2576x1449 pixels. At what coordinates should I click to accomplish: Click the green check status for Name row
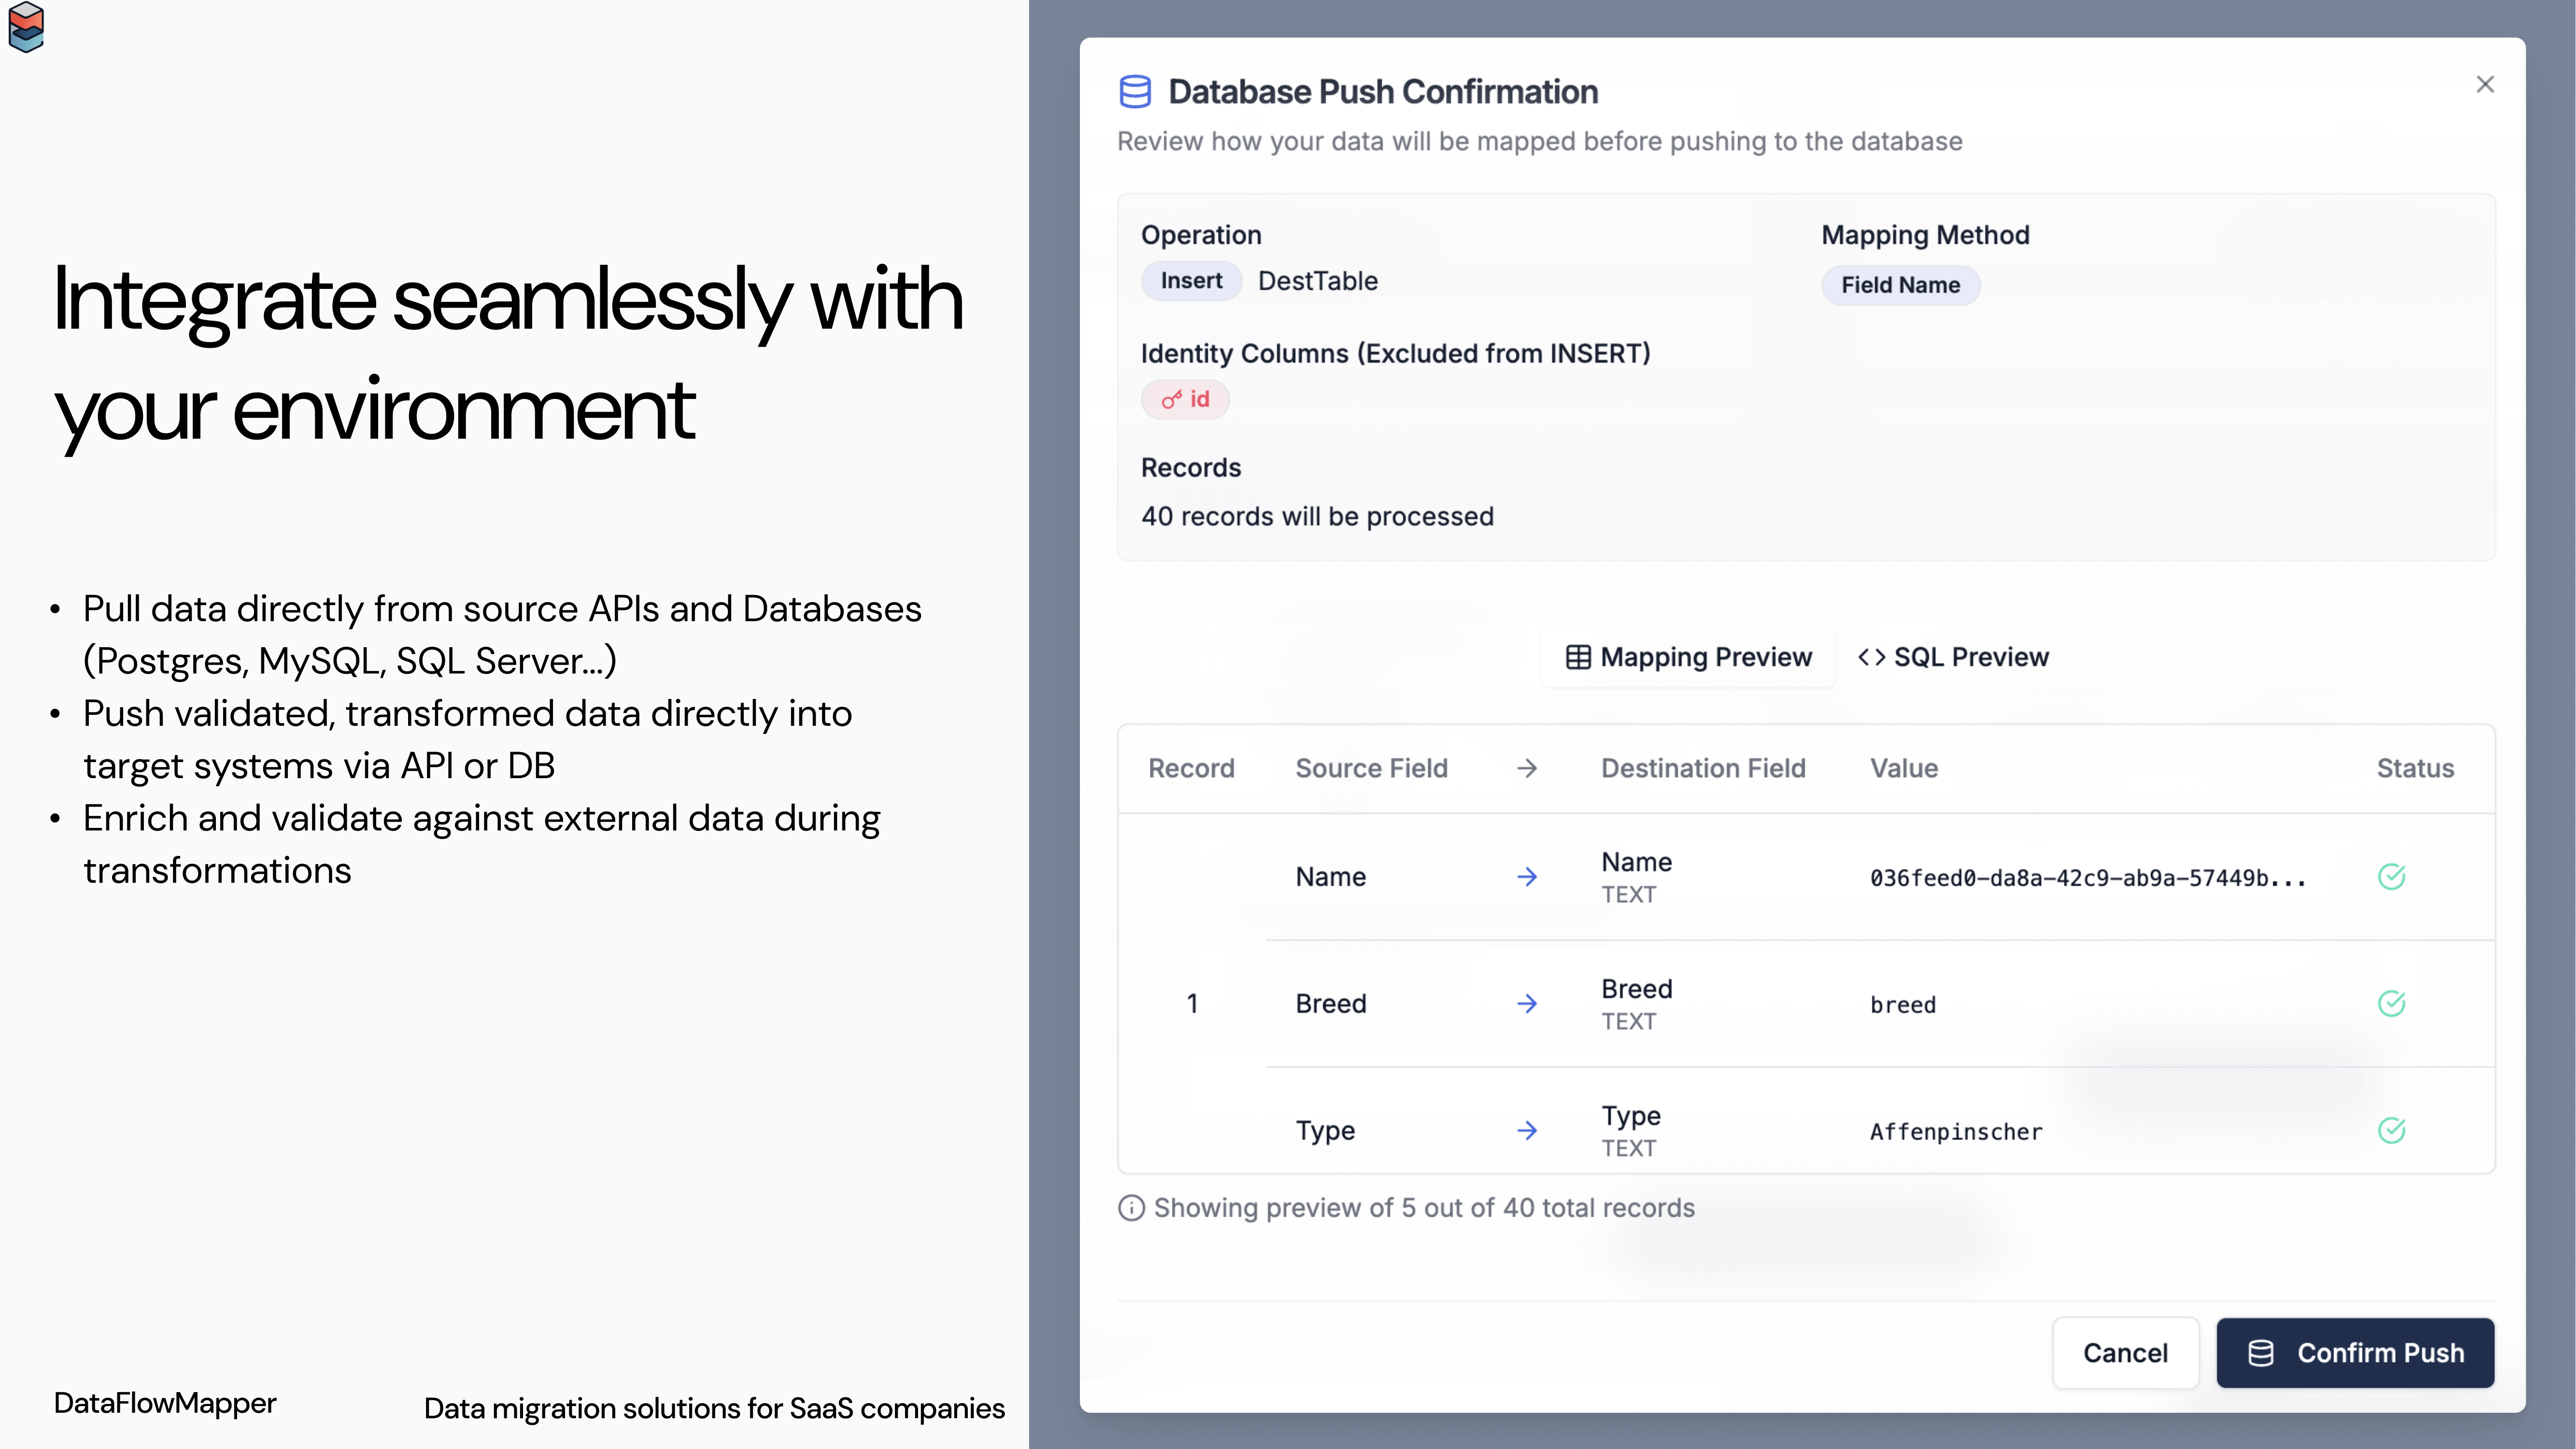pyautogui.click(x=2391, y=877)
